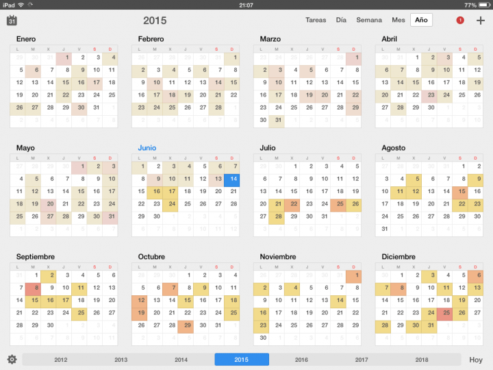Switch to Mes view

pos(399,20)
